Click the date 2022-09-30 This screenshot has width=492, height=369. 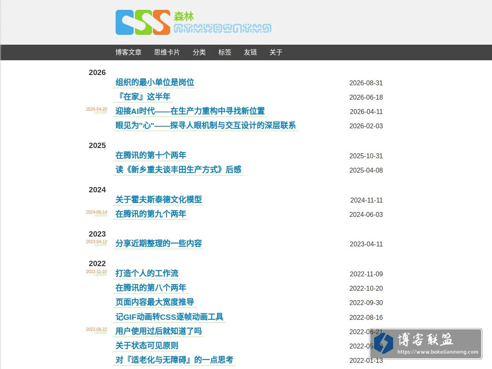point(366,303)
